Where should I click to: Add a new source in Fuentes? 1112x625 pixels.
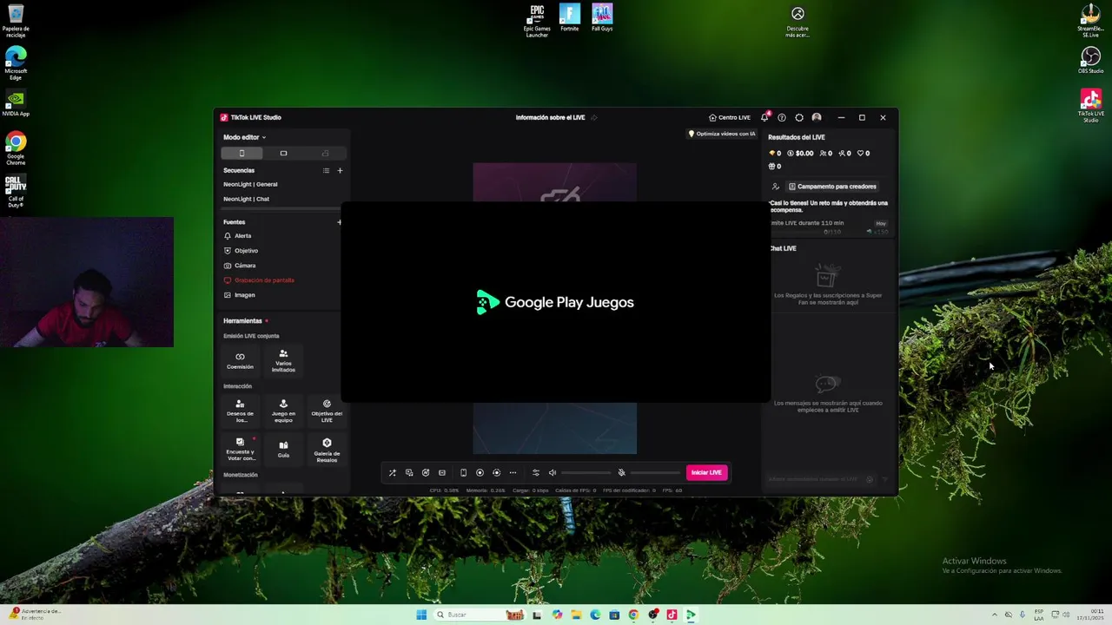[340, 222]
